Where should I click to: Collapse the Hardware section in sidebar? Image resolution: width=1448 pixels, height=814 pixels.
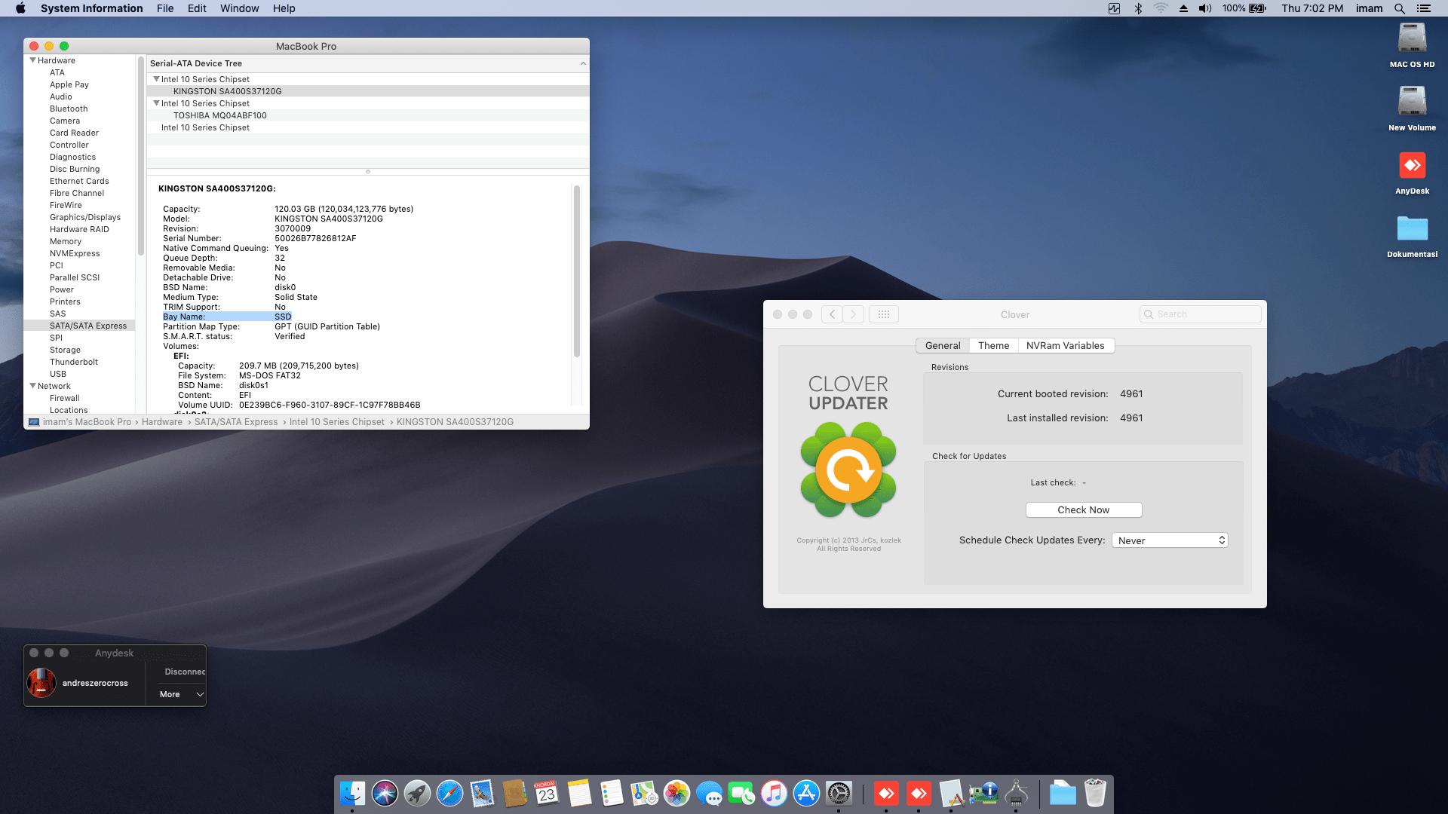pyautogui.click(x=33, y=60)
